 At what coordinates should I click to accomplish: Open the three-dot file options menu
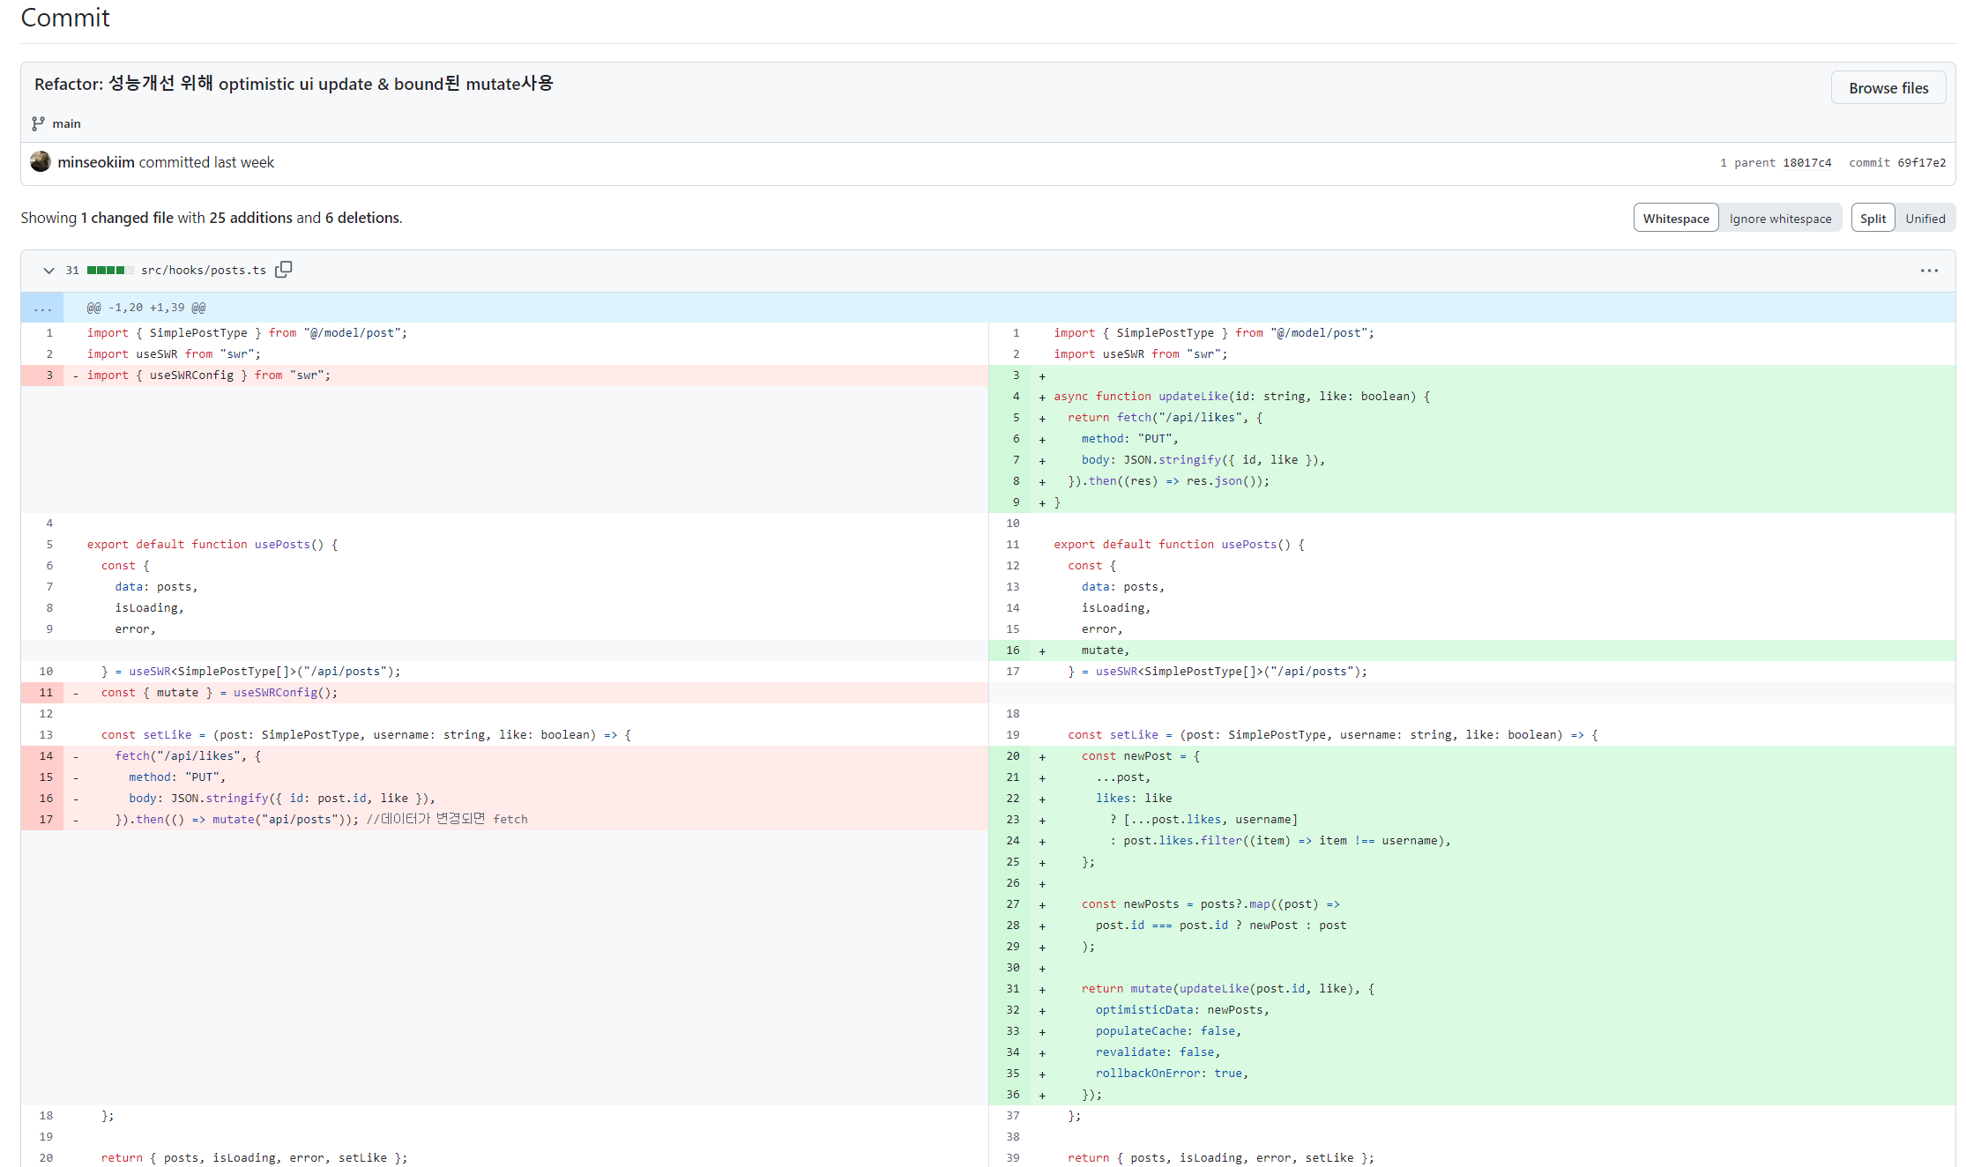tap(1929, 271)
